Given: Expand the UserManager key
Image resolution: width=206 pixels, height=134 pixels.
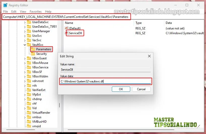Looking at the screenshot, I should pyautogui.click(x=25, y=31).
